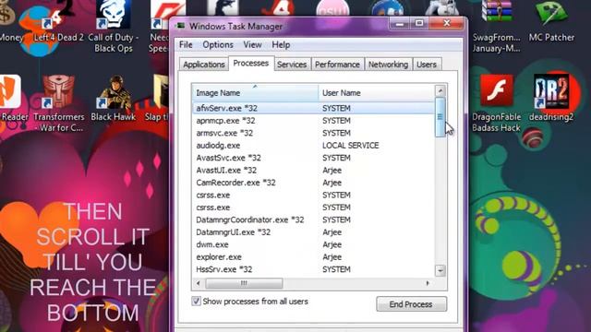The width and height of the screenshot is (591, 332).
Task: Select CamRecorder.exe *32 process
Action: (314, 183)
